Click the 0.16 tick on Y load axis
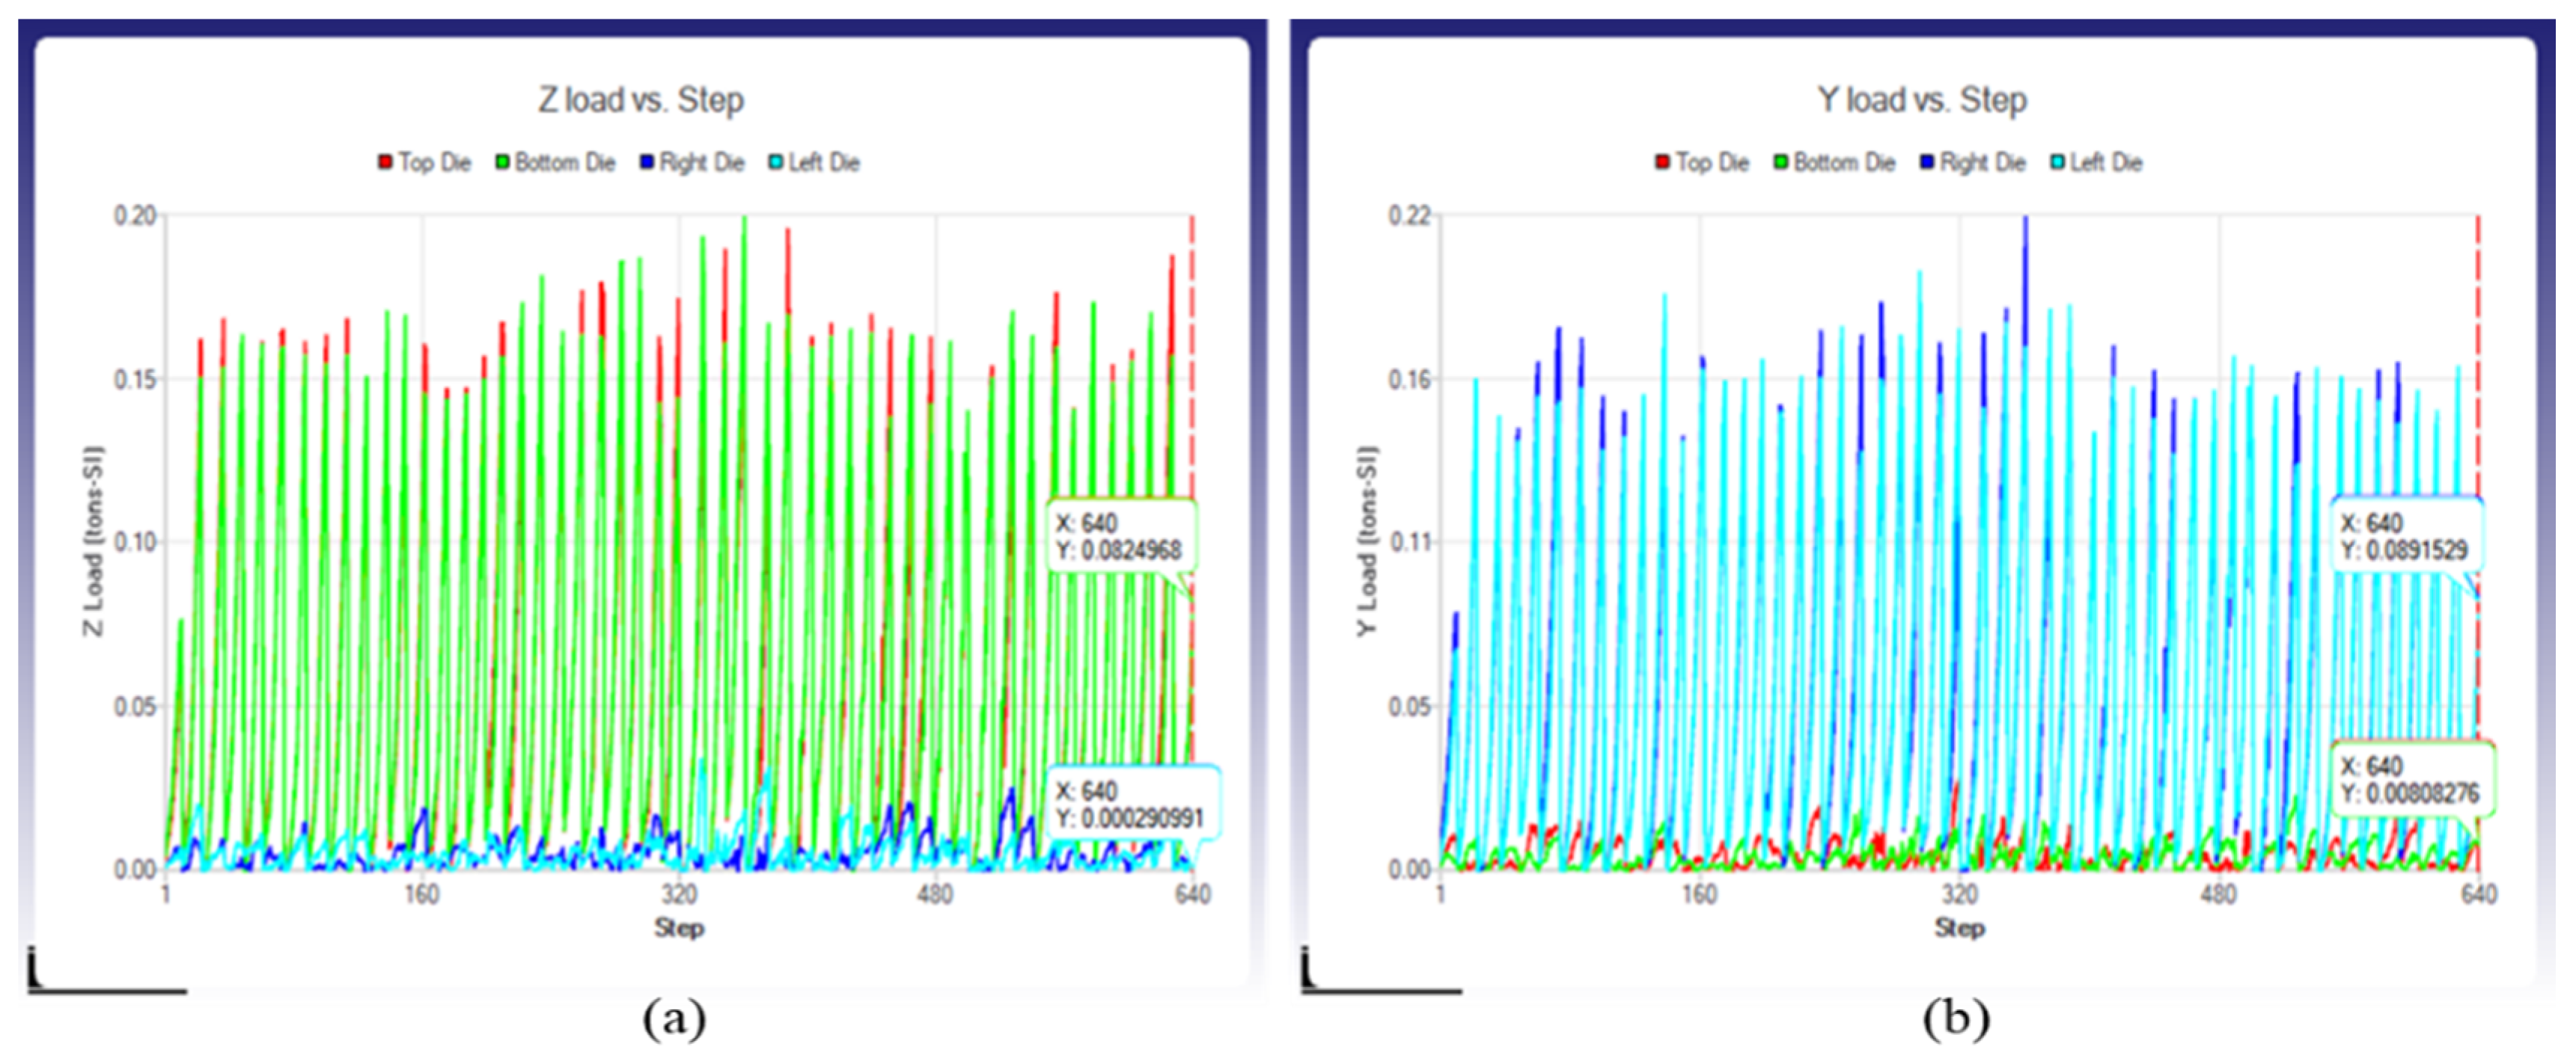Viewport: 2576px width, 1055px height. point(1409,380)
